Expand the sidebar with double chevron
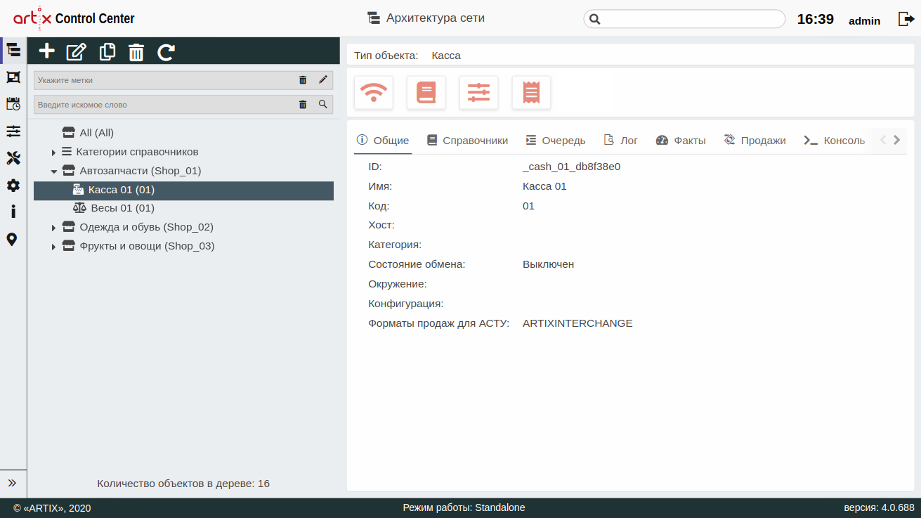This screenshot has height=518, width=921. click(x=12, y=483)
